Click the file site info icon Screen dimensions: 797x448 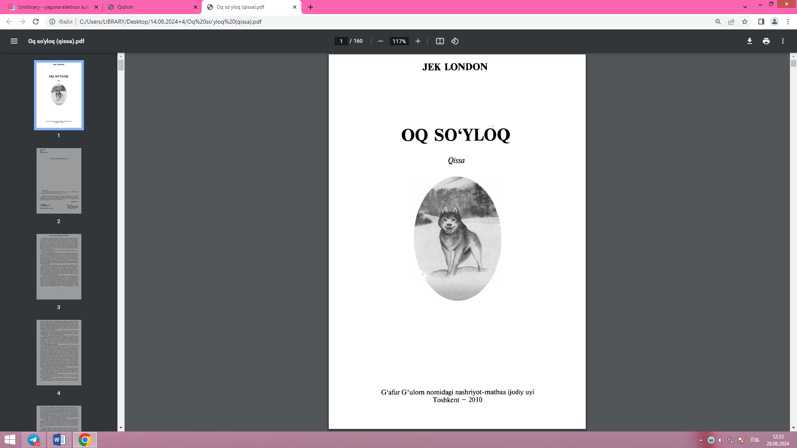click(x=52, y=22)
